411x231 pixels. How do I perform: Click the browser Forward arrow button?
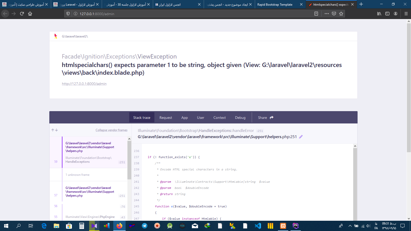pyautogui.click(x=14, y=14)
